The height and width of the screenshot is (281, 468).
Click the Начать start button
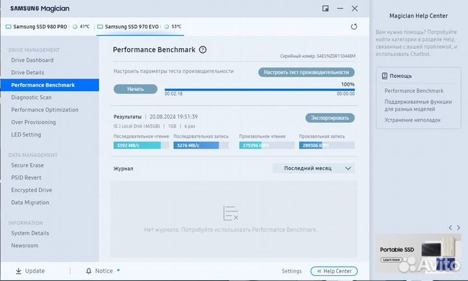click(135, 89)
